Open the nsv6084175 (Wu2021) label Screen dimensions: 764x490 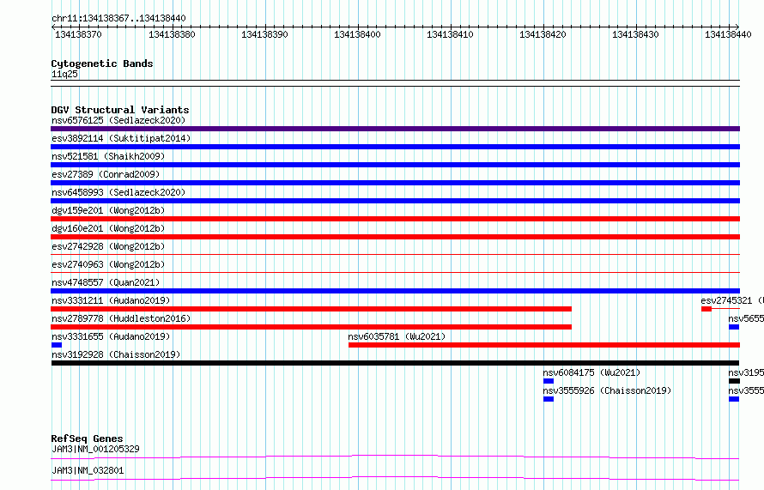(x=591, y=372)
